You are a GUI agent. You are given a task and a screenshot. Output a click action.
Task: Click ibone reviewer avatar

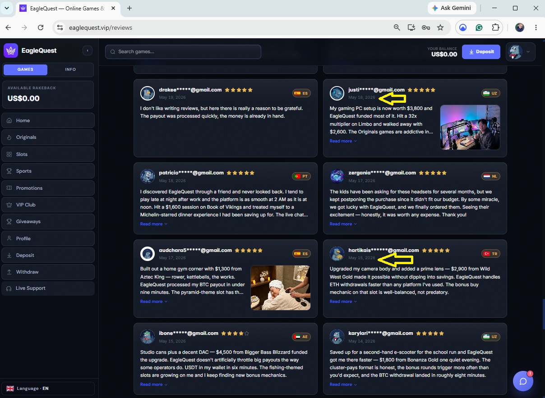[148, 337]
